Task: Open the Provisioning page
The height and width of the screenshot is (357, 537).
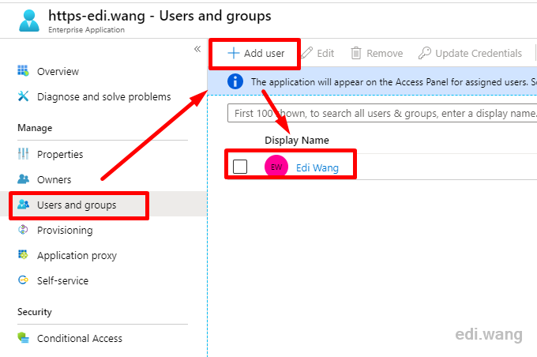Action: pos(65,231)
